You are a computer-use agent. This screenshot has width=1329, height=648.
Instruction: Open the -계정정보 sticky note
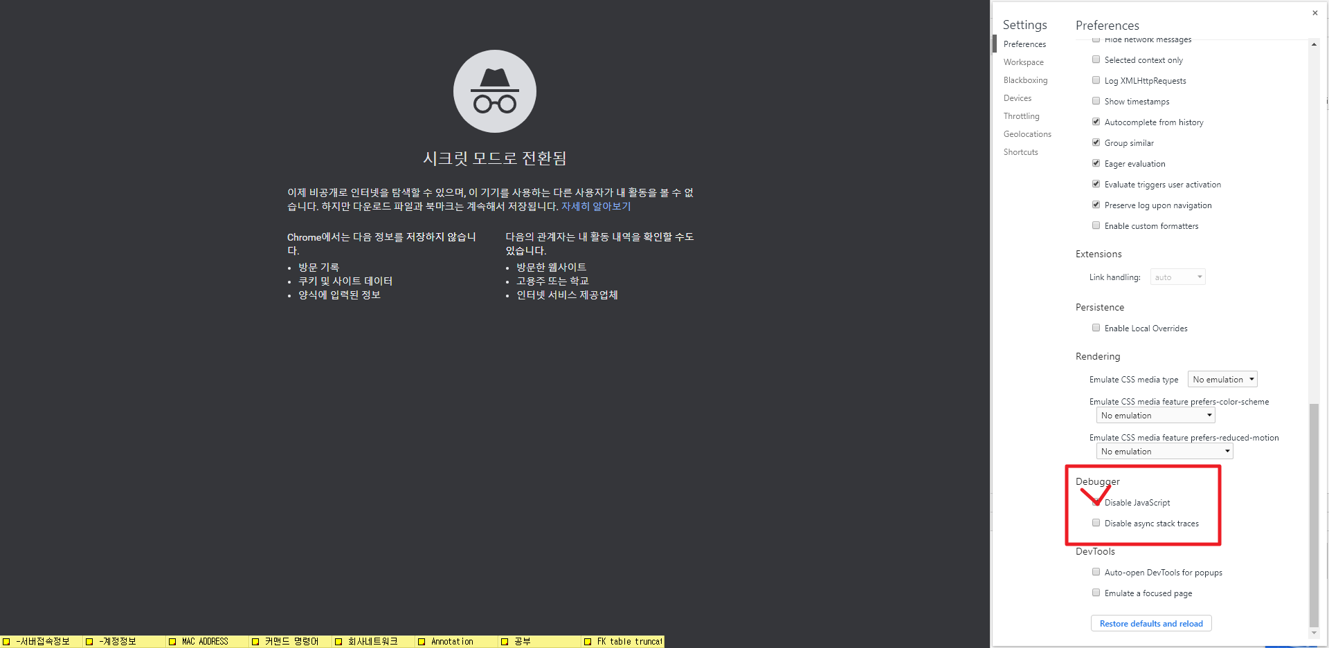click(125, 642)
